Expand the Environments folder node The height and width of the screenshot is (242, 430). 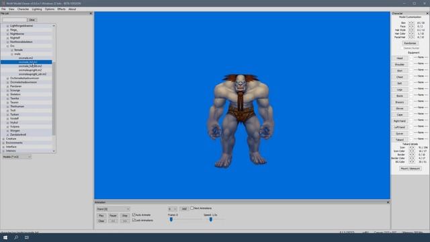pyautogui.click(x=3, y=143)
